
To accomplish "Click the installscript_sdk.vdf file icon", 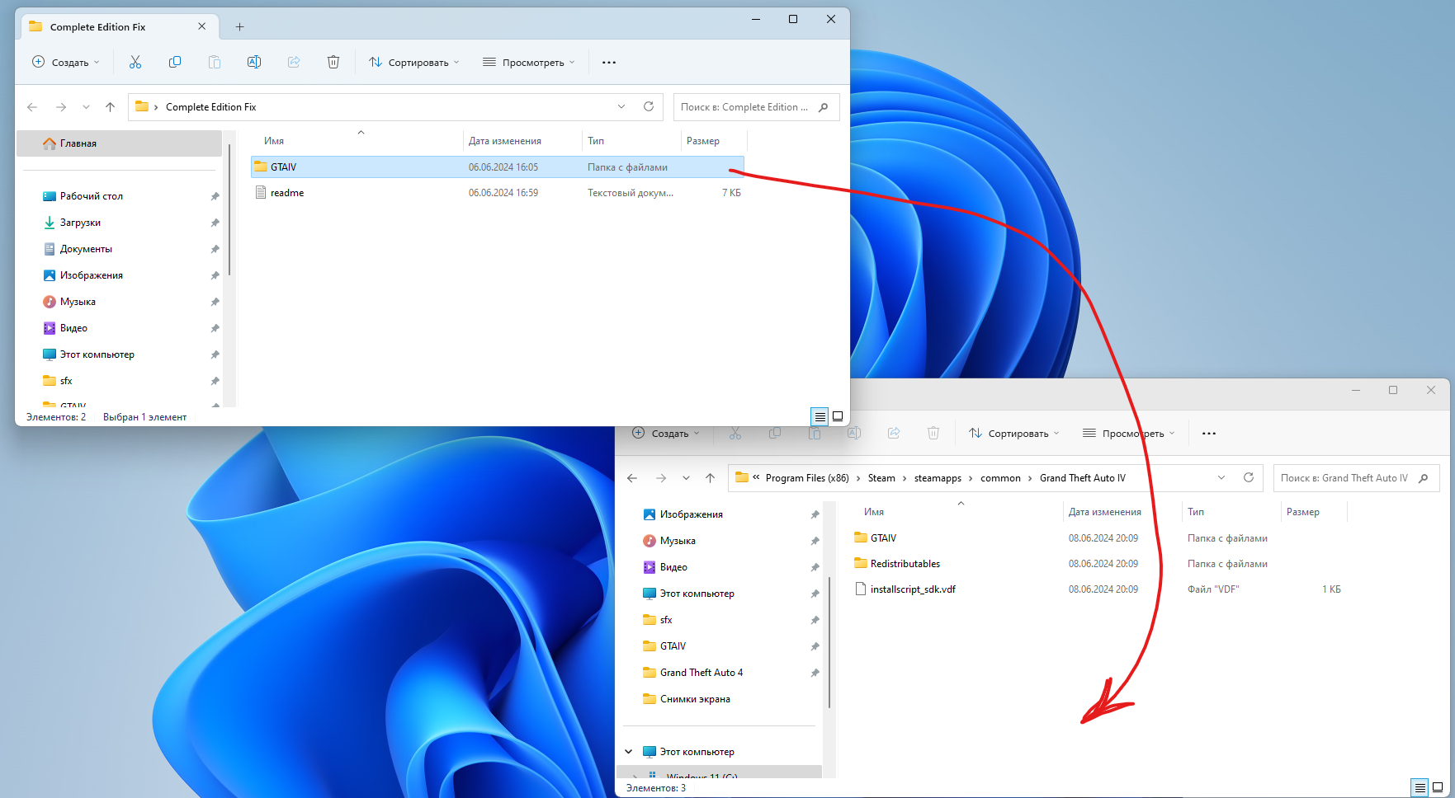I will click(x=861, y=589).
